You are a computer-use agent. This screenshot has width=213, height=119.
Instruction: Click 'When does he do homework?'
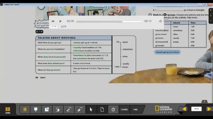tap(52, 57)
